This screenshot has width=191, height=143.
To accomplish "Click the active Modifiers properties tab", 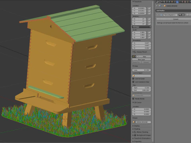I will 177,2.
